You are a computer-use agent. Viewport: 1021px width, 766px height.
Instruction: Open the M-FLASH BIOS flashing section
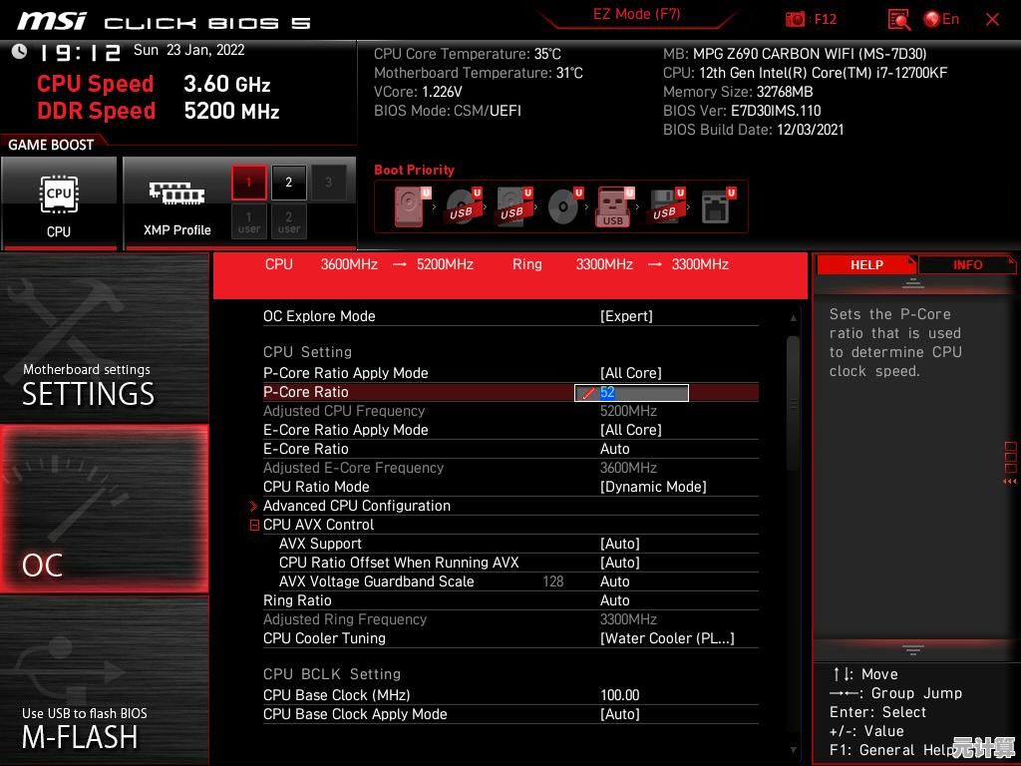pos(104,680)
